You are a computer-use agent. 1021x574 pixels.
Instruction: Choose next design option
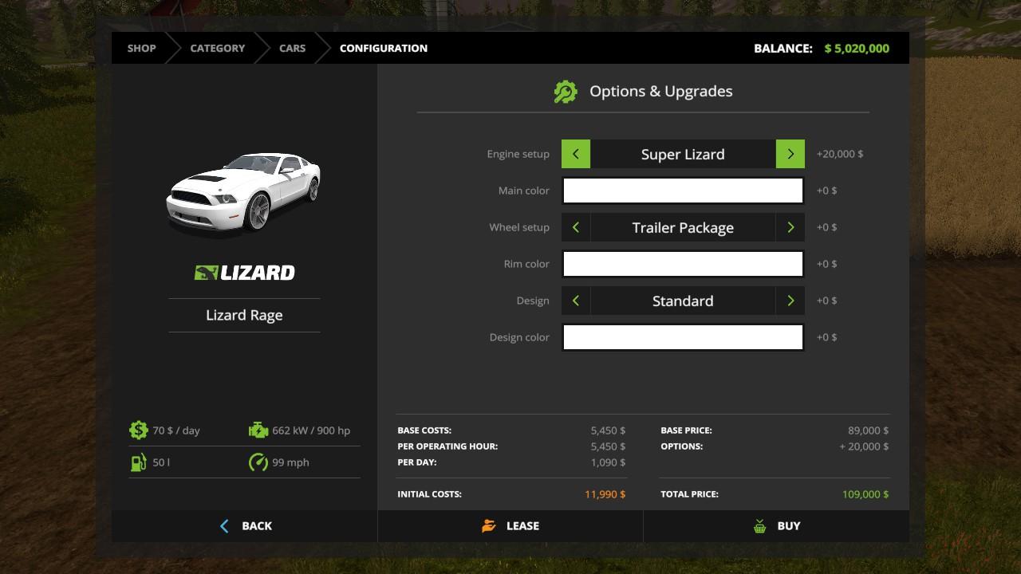(790, 301)
